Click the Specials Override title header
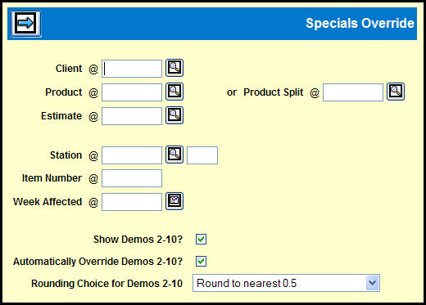The height and width of the screenshot is (305, 426). [x=360, y=24]
